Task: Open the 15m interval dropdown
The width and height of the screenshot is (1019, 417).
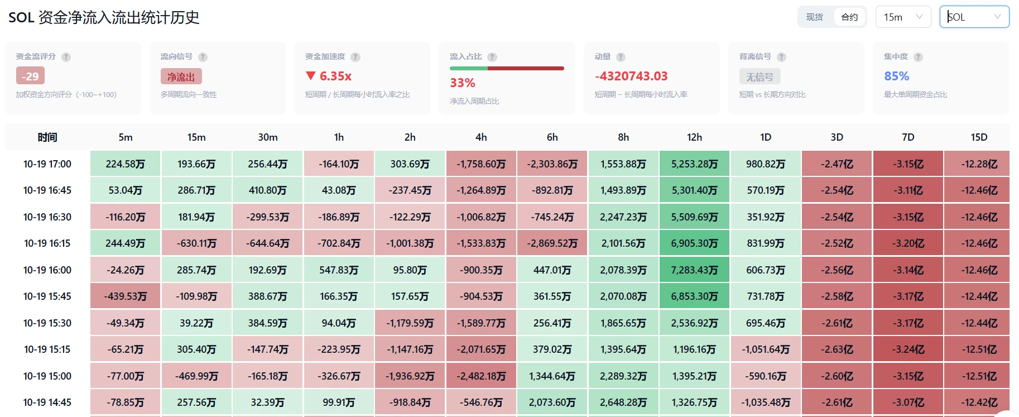Action: pos(903,17)
